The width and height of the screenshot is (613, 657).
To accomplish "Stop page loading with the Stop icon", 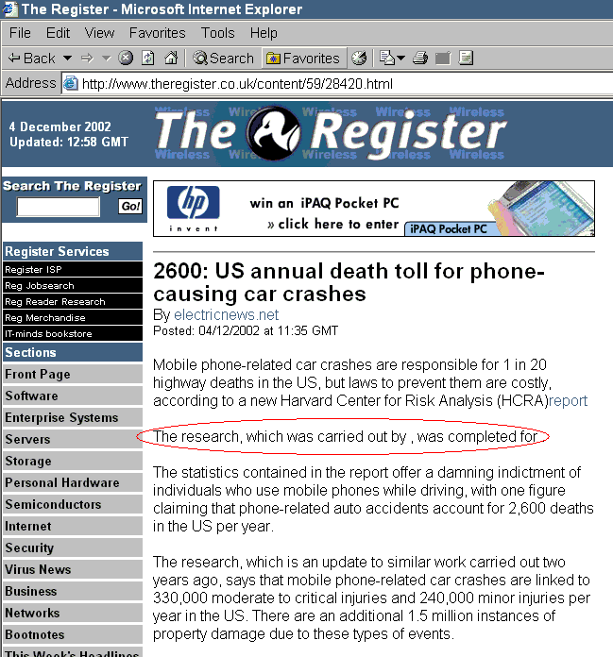I will 126,58.
